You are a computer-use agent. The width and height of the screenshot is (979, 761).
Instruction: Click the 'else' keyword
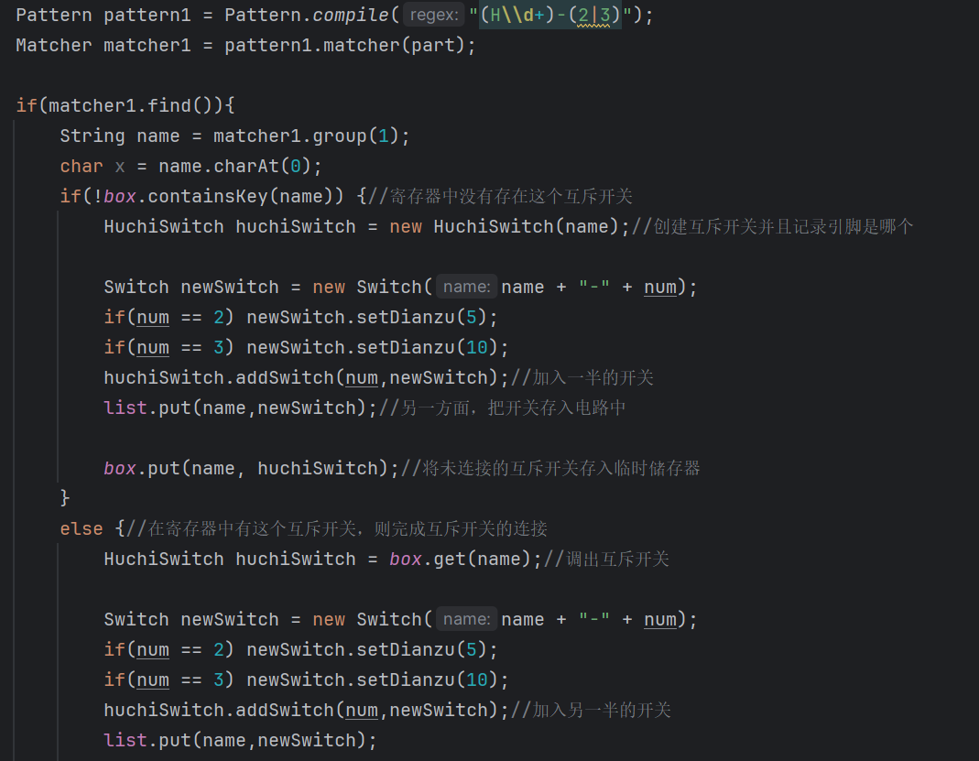coord(82,528)
